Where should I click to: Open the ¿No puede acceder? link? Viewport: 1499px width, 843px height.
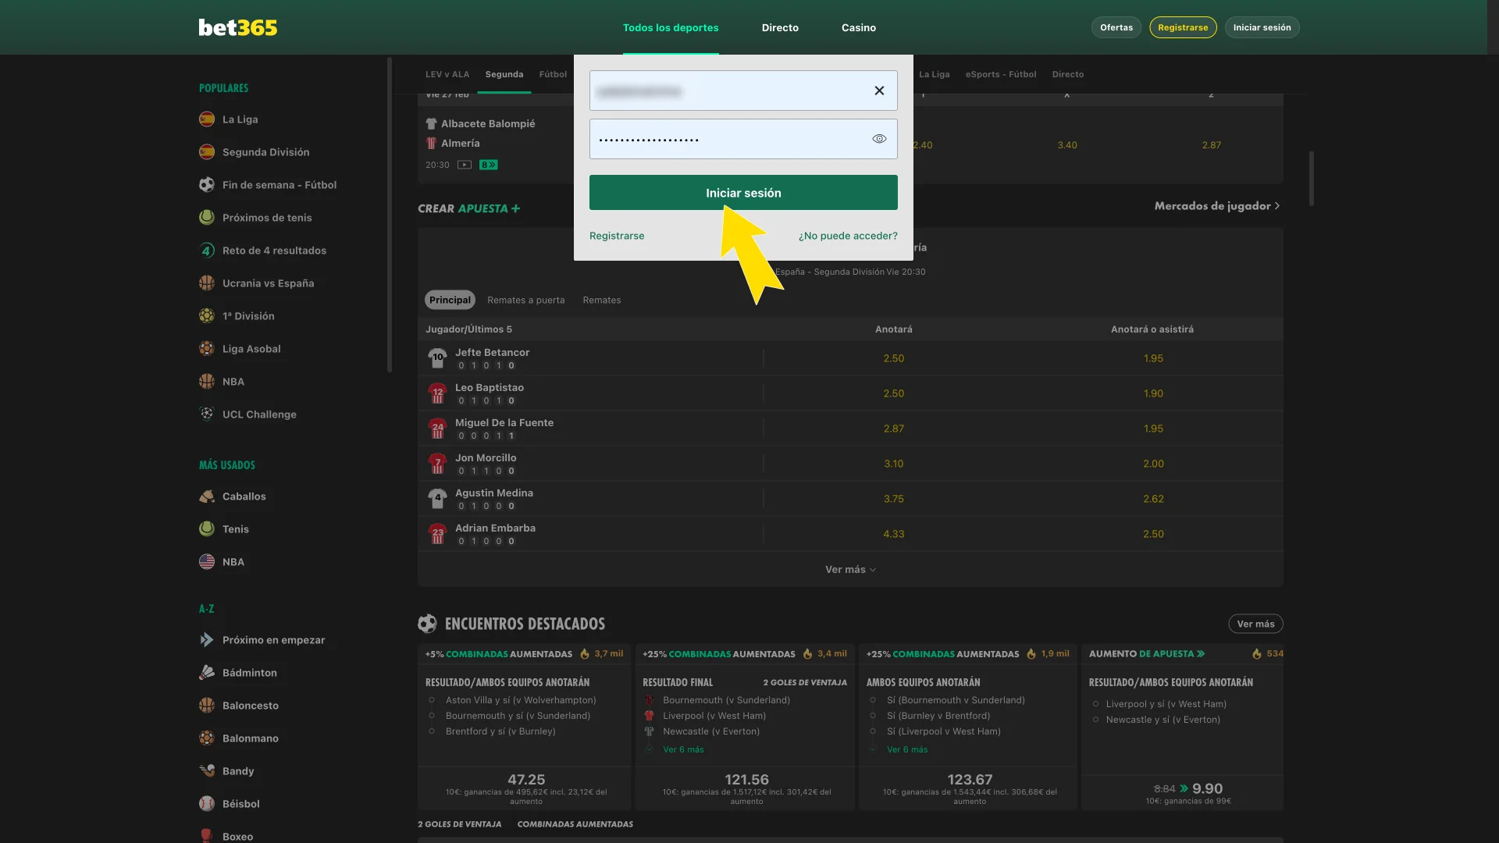coord(848,236)
